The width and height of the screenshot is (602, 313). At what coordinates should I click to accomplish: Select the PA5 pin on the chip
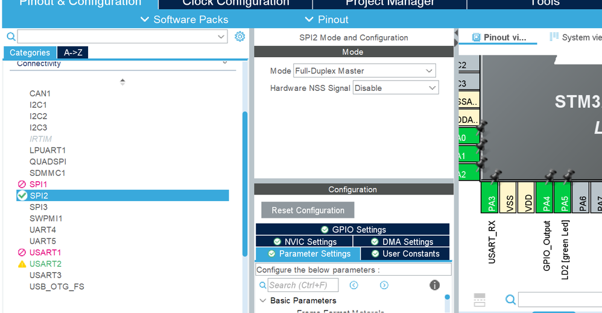(562, 197)
